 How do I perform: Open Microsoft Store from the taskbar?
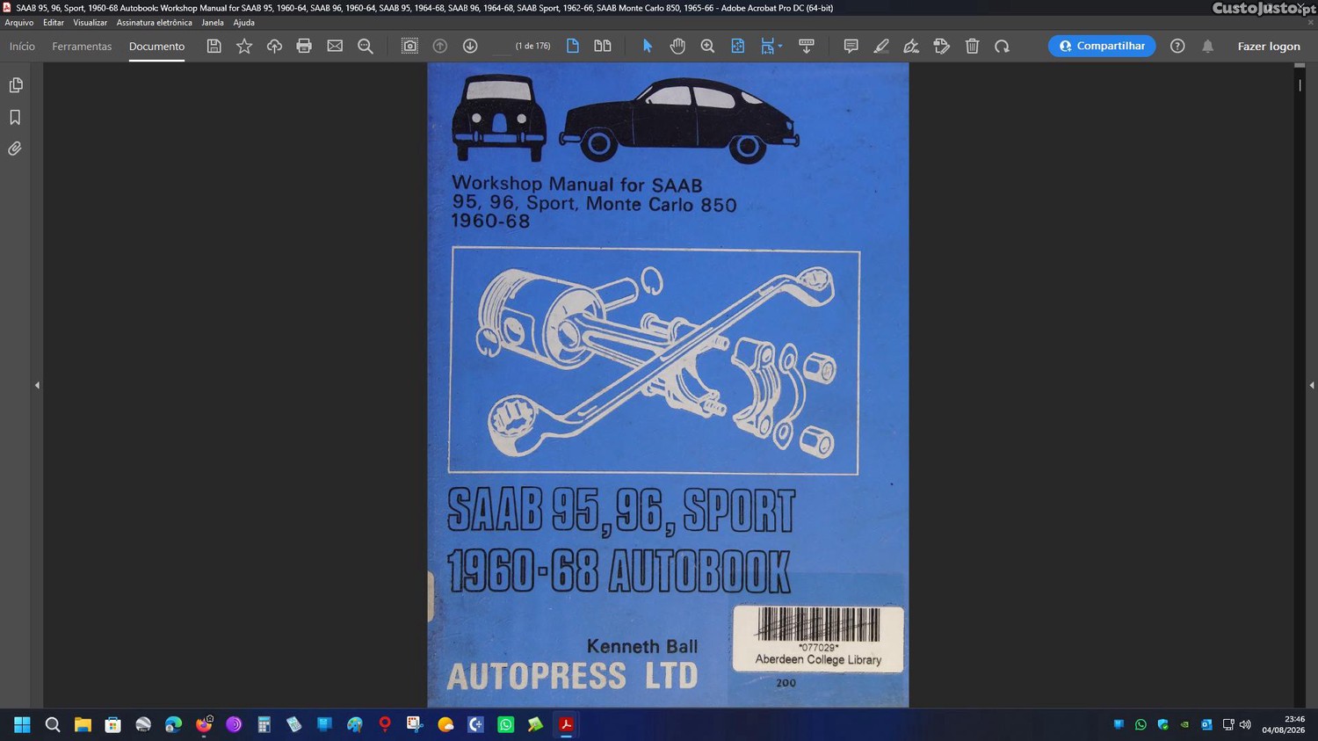pyautogui.click(x=112, y=725)
